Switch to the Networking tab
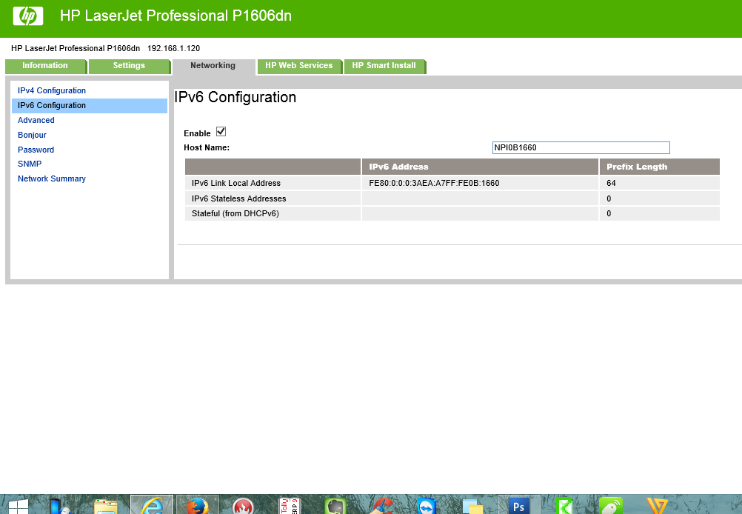The height and width of the screenshot is (514, 742). (213, 66)
